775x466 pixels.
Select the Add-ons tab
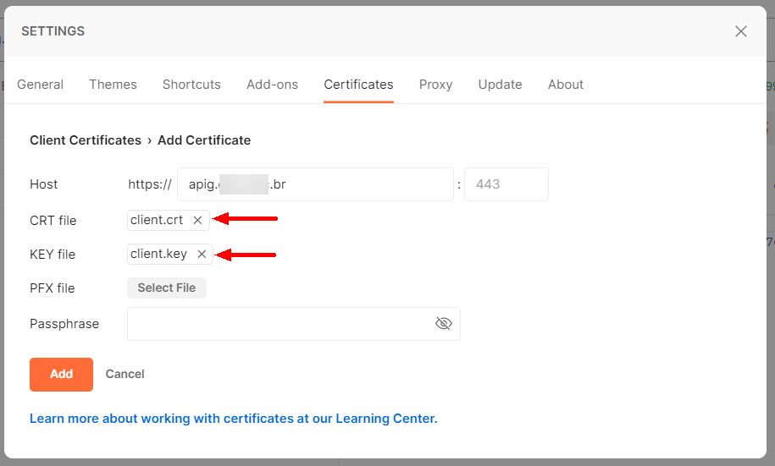click(272, 85)
